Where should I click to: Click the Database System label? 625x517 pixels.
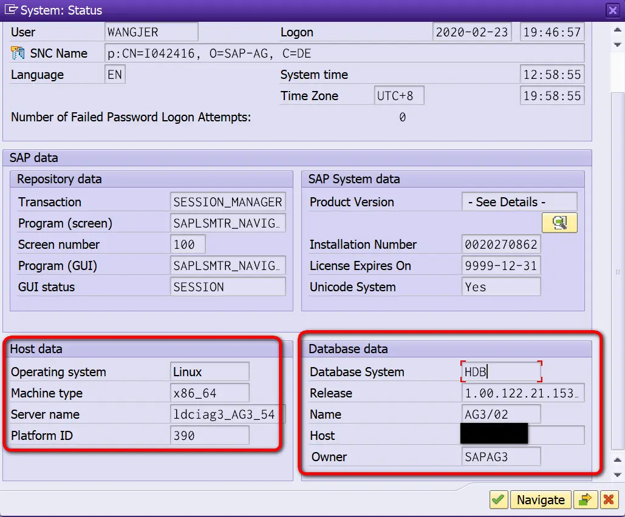357,372
